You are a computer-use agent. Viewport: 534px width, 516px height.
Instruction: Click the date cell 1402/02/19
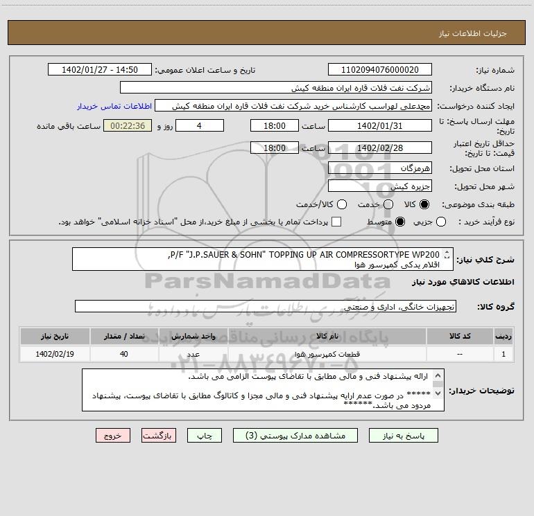click(55, 354)
